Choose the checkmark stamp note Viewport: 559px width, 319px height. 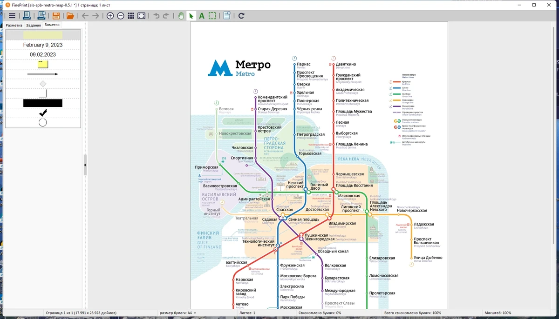pyautogui.click(x=43, y=113)
